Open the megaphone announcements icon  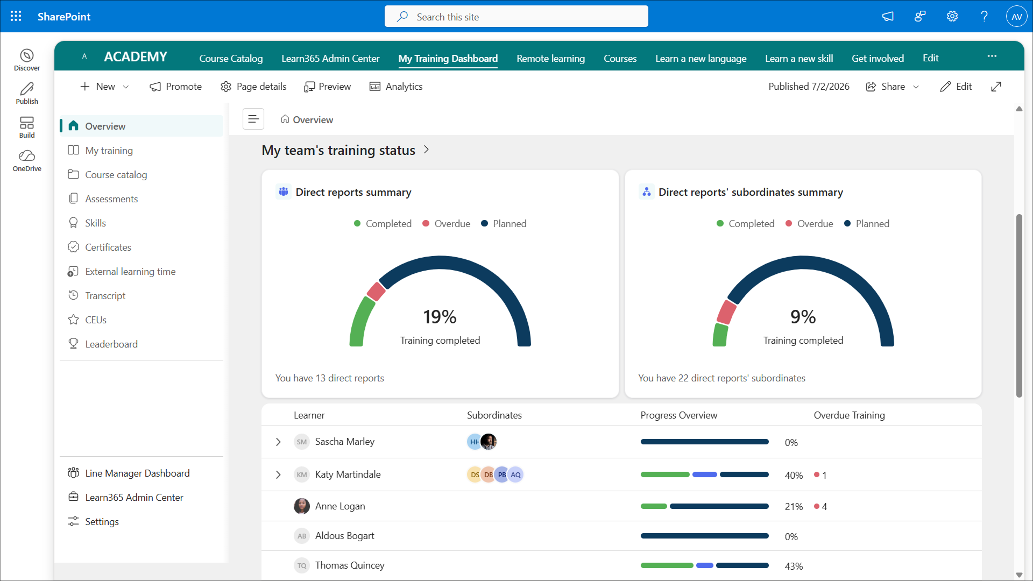coord(888,16)
